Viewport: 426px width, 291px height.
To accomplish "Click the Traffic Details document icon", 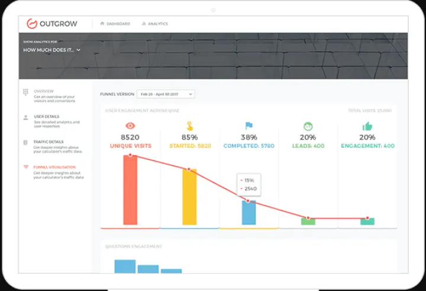I will pyautogui.click(x=25, y=143).
